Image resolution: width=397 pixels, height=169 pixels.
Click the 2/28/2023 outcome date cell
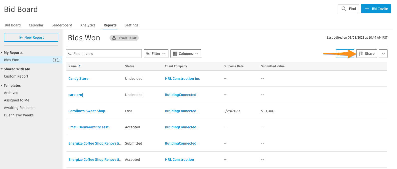point(232,111)
